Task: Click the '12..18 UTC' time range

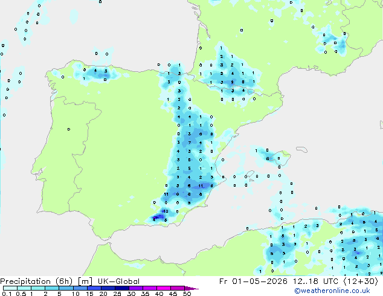Action: 315,282
